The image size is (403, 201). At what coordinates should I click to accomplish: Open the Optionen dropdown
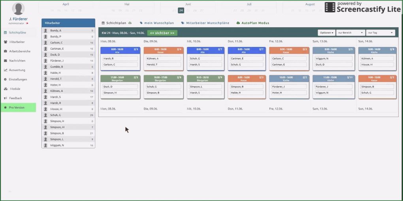[x=326, y=33]
